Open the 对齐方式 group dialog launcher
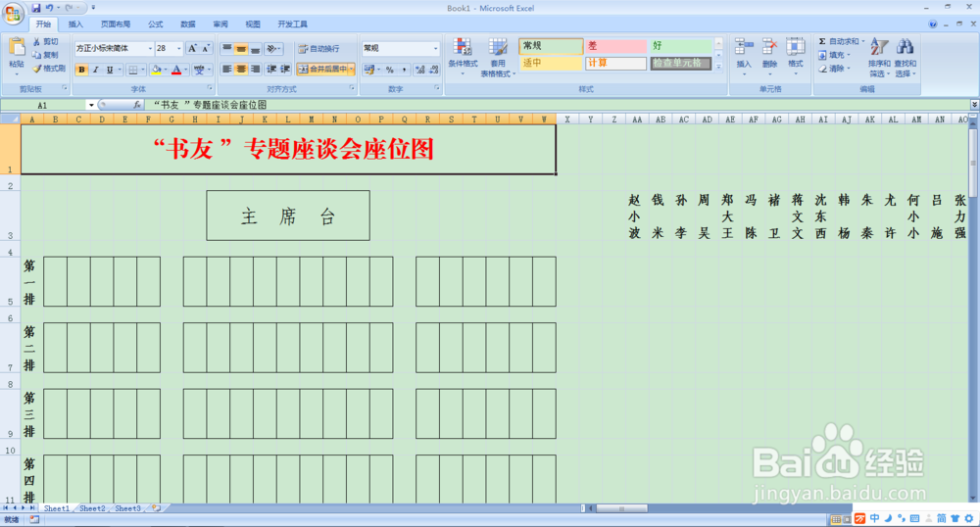 click(x=352, y=89)
